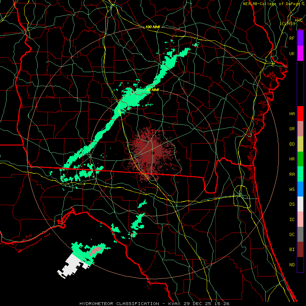
Task: Click the BD legend label
Action: click(x=292, y=144)
